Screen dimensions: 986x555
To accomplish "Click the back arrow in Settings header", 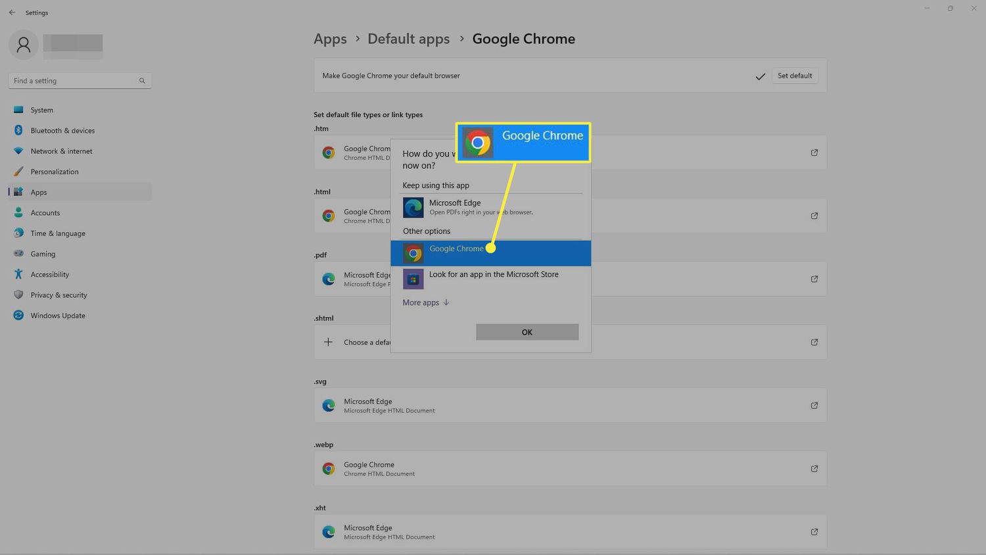I will tap(12, 12).
